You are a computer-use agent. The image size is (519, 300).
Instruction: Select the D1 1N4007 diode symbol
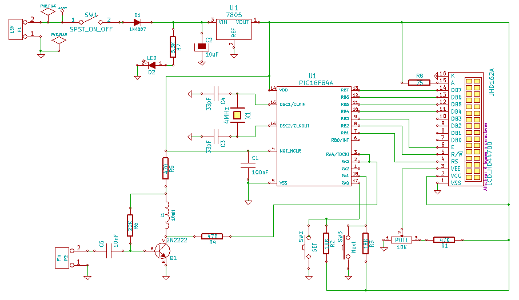coord(137,22)
